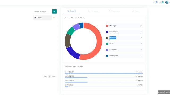Click the Members count 10
The image size is (170, 95).
[x=141, y=38]
